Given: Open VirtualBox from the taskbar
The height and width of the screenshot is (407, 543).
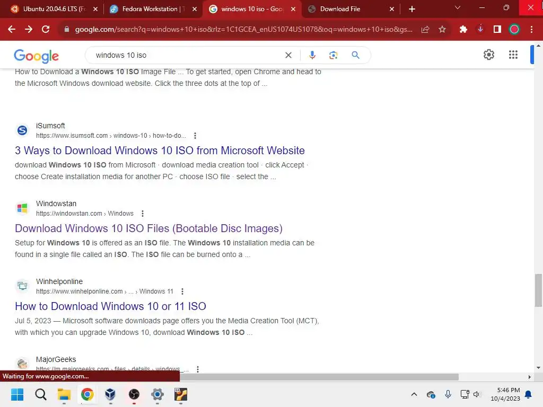Looking at the screenshot, I should click(110, 394).
